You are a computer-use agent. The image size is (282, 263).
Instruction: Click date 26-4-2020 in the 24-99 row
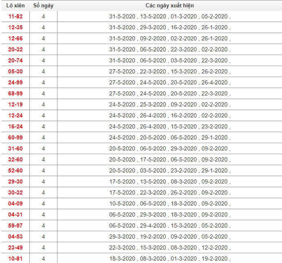click(x=215, y=82)
